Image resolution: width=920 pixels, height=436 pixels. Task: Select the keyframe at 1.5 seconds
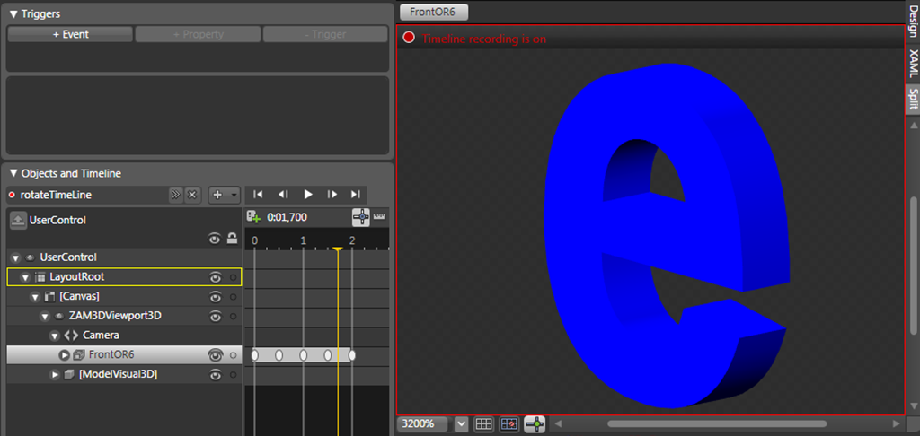[328, 355]
